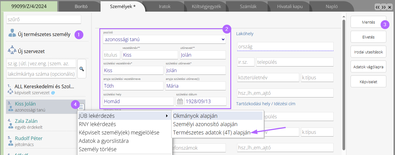Select Kiss Jolán in the persons list
395x155 pixels.
(46, 107)
